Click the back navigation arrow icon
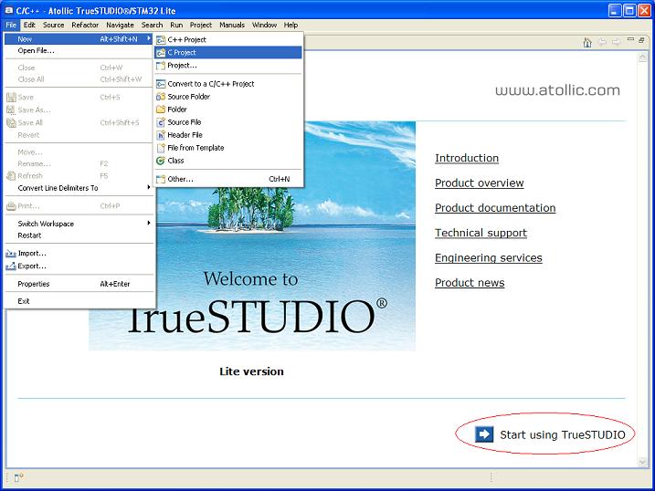The image size is (655, 491). (602, 42)
